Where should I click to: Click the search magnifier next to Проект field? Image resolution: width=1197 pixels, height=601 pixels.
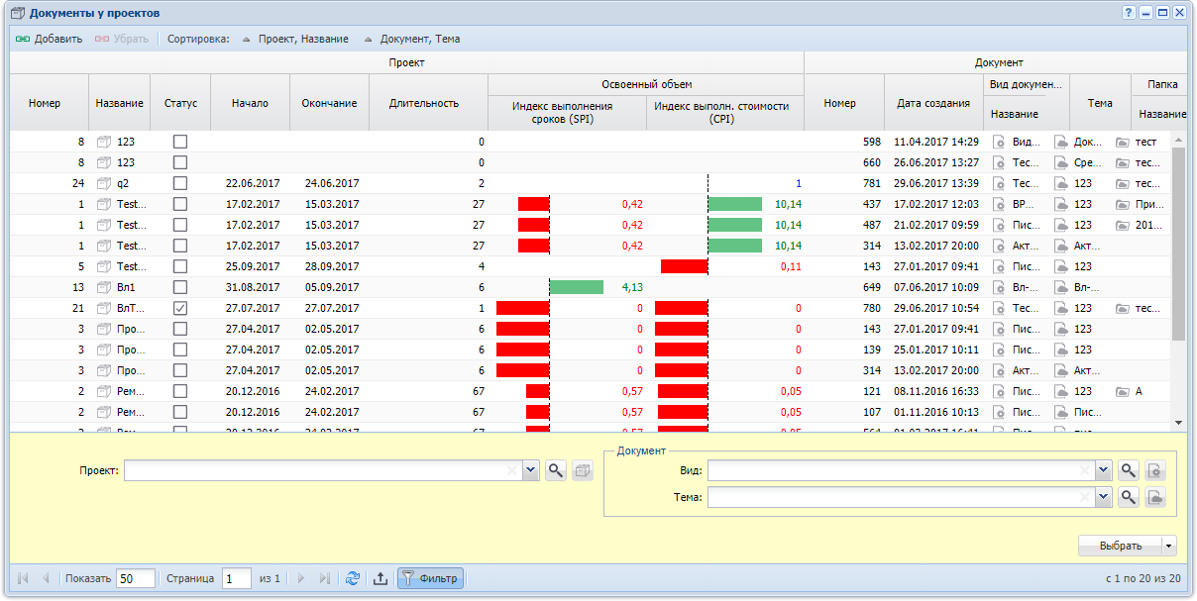(556, 470)
